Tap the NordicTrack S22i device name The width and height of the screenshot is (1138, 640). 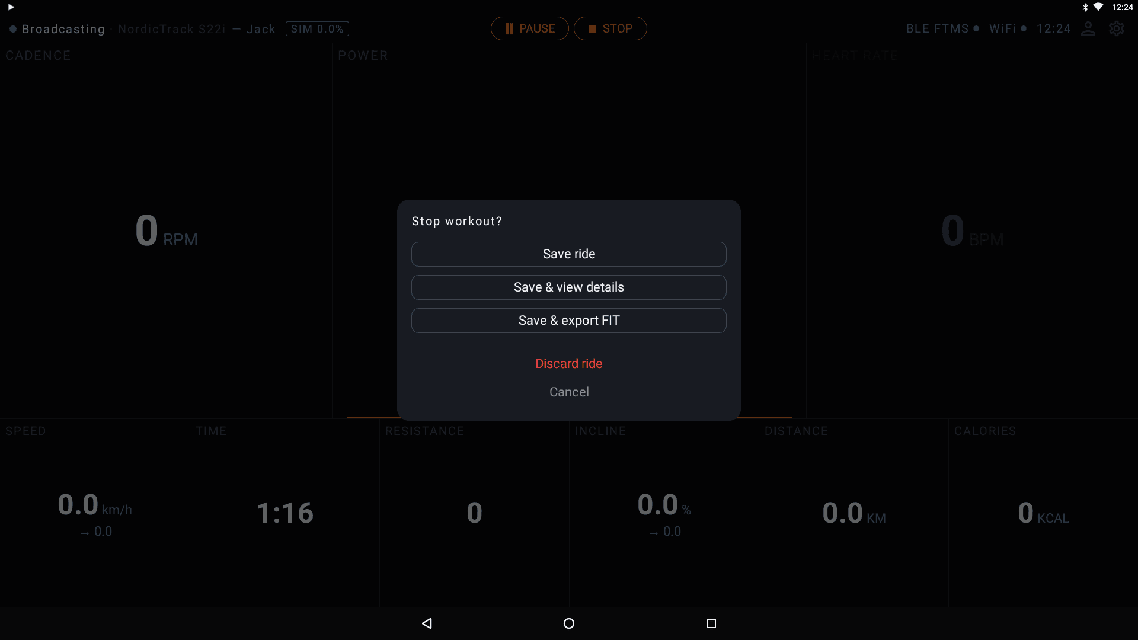(x=171, y=28)
